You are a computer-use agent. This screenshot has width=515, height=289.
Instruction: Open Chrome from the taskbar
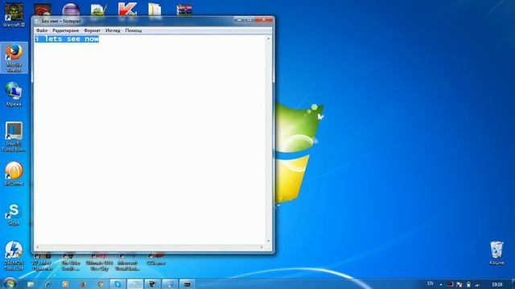[100, 284]
